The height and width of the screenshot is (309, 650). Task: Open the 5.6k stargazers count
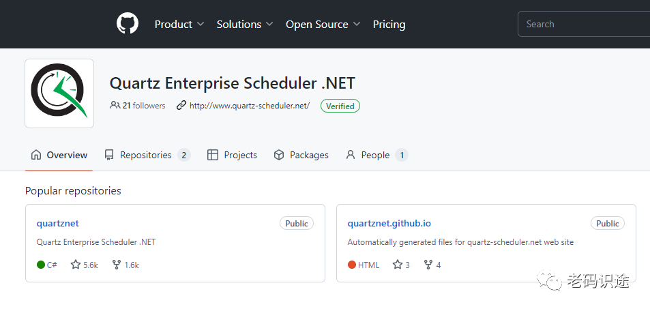pyautogui.click(x=91, y=265)
